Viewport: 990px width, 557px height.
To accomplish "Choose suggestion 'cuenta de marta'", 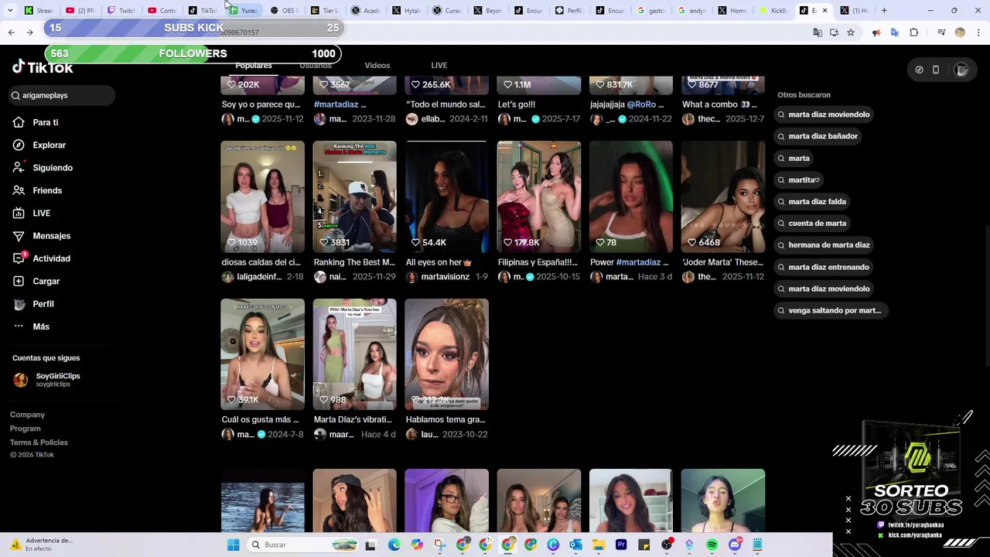I will (812, 223).
